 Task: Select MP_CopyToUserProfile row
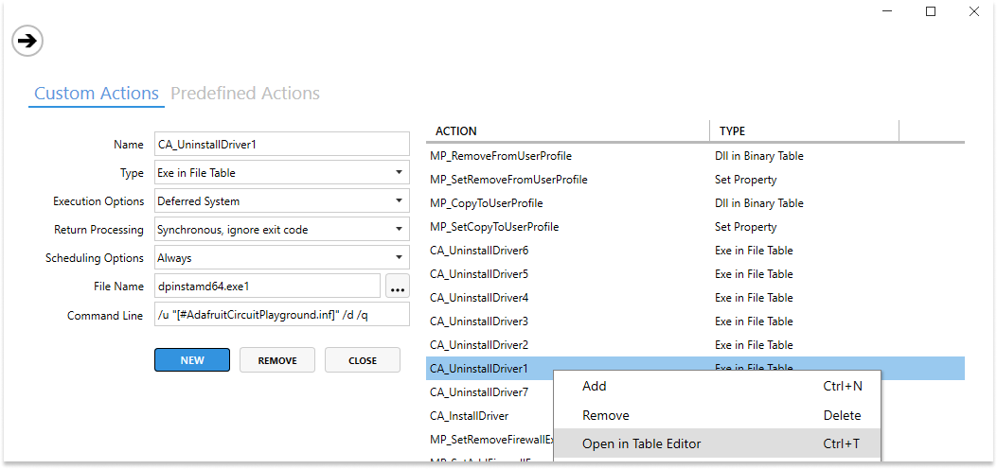(695, 203)
